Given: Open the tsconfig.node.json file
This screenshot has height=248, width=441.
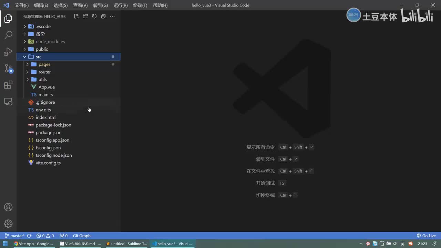Looking at the screenshot, I should tap(69, 155).
